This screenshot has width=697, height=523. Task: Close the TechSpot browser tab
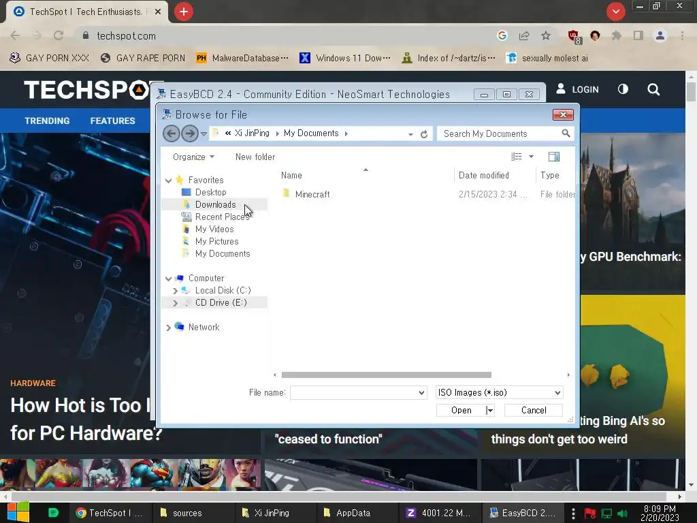[158, 12]
